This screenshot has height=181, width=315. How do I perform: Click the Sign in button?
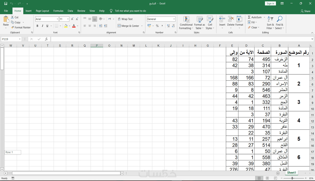270,3
